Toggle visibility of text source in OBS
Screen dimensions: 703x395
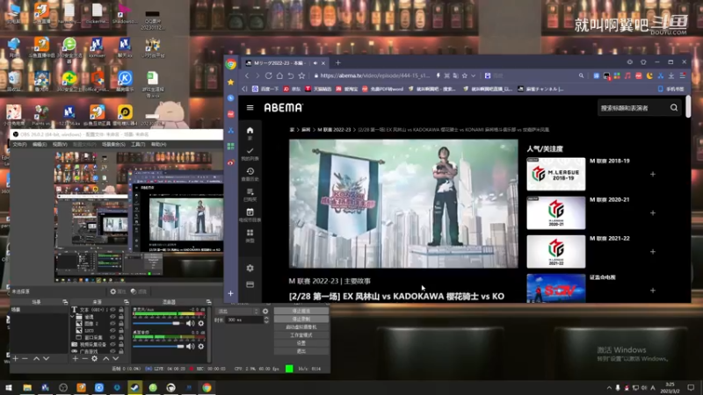point(112,310)
